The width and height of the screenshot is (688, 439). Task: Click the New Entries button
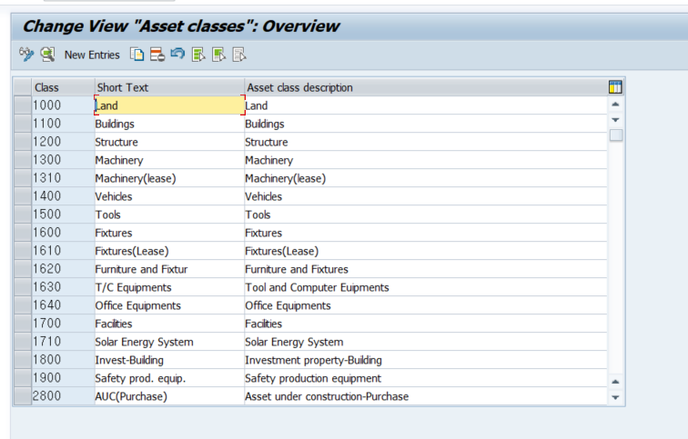point(92,55)
